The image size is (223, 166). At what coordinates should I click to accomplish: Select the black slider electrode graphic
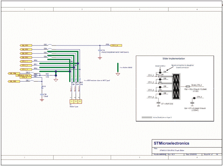[176, 87]
